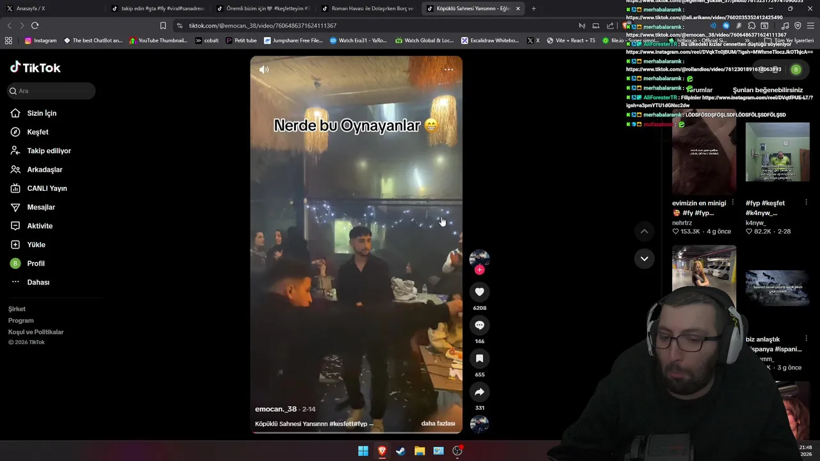Open File Explorer from taskbar

click(420, 451)
